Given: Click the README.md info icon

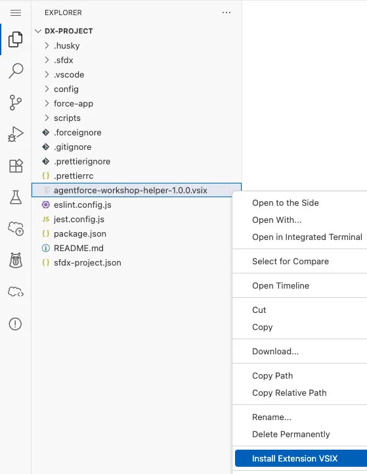Looking at the screenshot, I should click(x=45, y=249).
